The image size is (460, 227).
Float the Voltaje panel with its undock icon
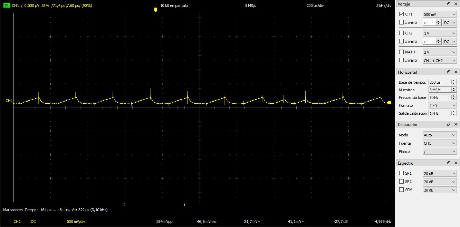[x=449, y=4]
